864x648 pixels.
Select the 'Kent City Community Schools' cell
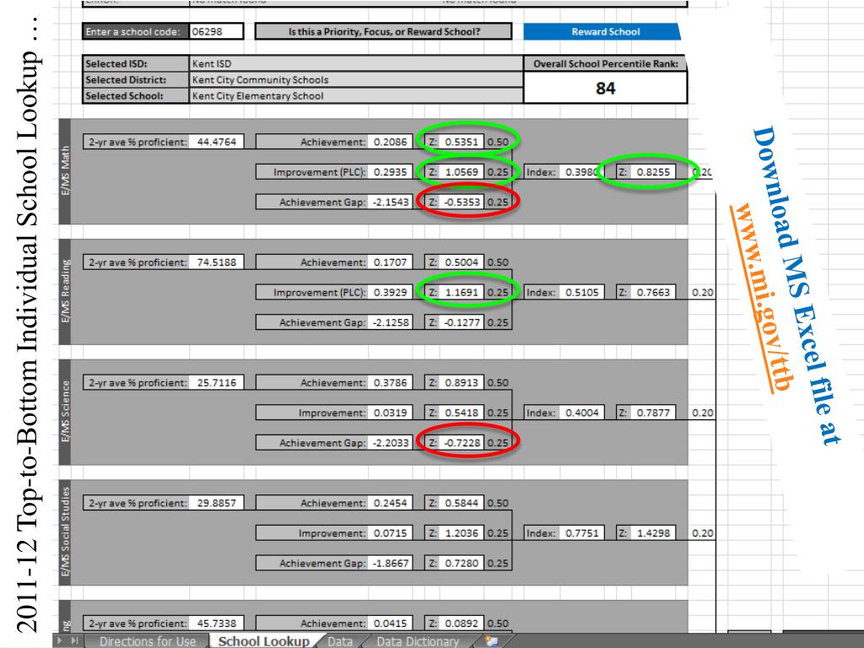click(x=356, y=79)
